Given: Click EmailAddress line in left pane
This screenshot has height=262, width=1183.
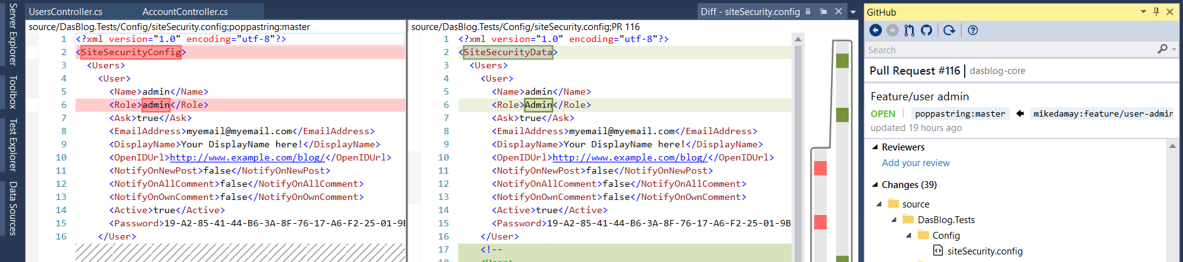Looking at the screenshot, I should (x=242, y=131).
